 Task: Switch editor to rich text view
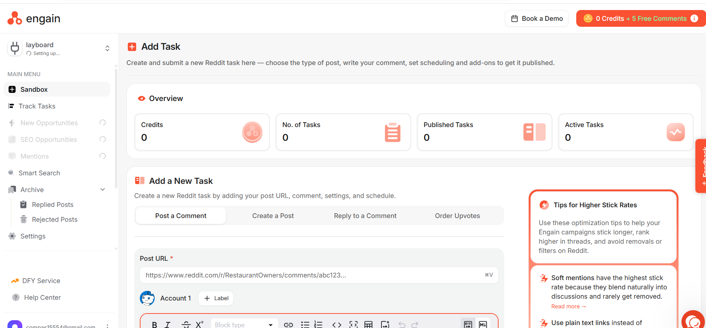click(468, 324)
